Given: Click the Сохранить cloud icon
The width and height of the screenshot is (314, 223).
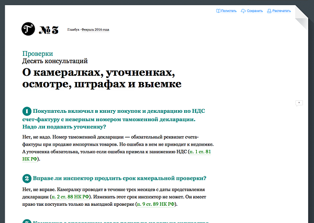Looking at the screenshot, I should click(x=243, y=11).
